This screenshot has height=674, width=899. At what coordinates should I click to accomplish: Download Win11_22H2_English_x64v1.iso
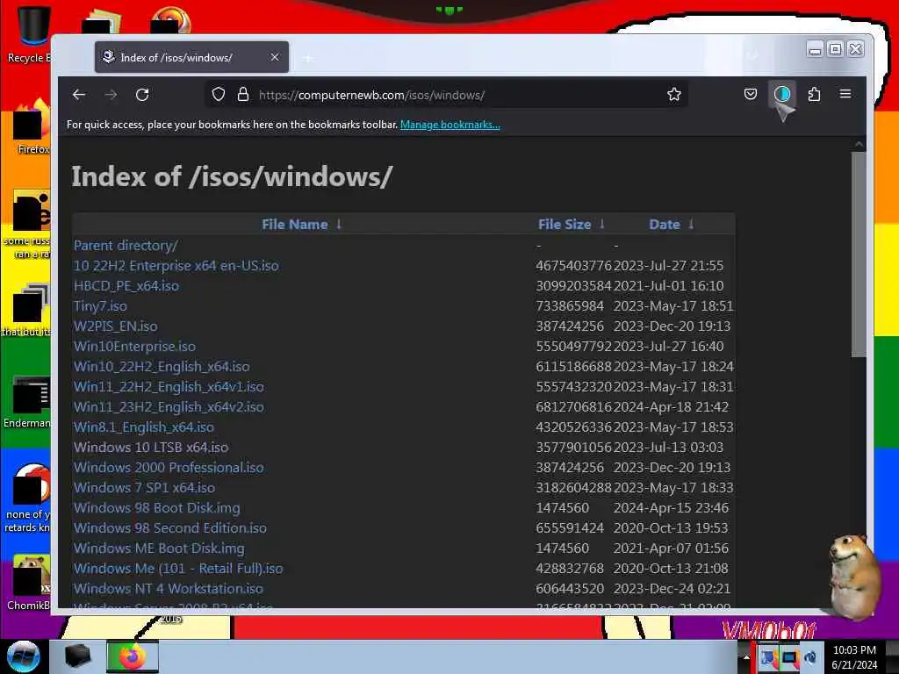click(x=169, y=386)
